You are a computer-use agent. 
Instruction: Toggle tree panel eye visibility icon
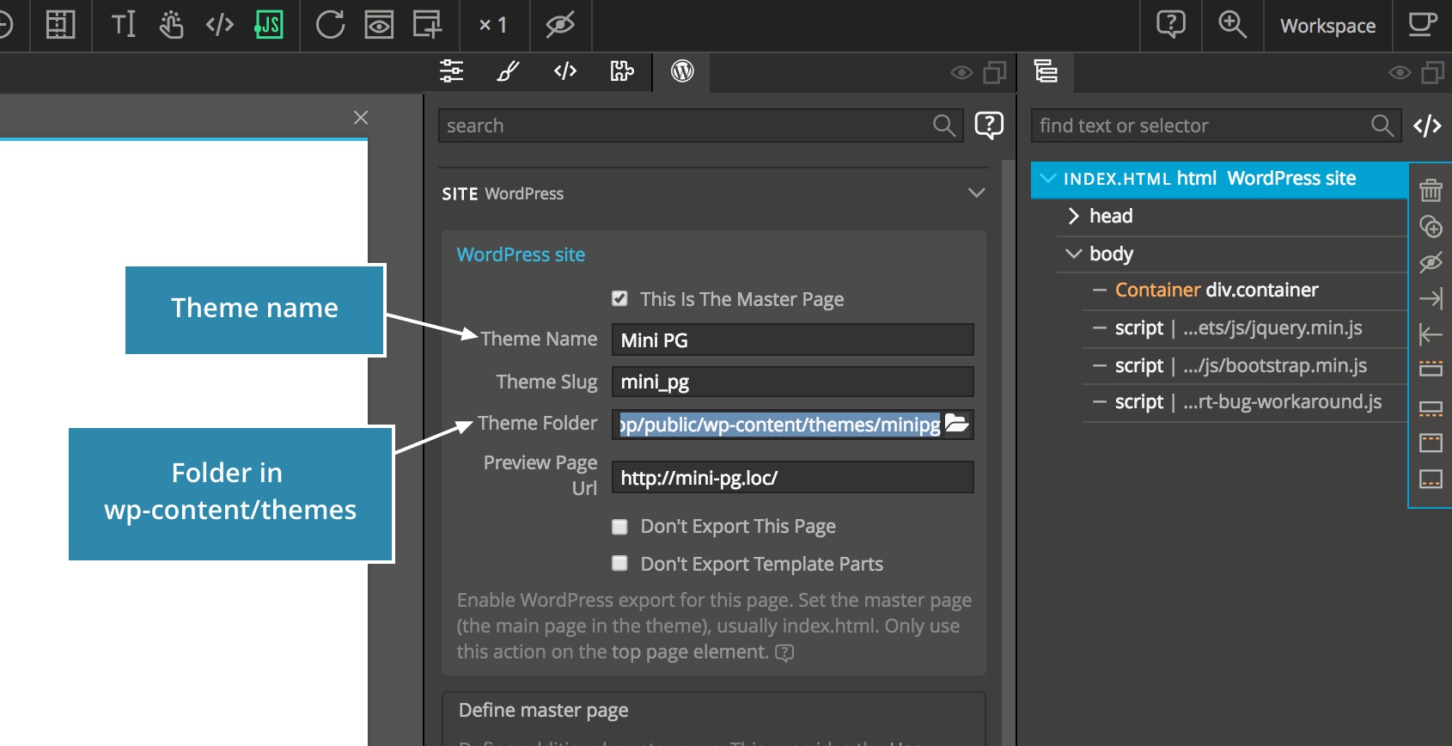[x=1400, y=73]
